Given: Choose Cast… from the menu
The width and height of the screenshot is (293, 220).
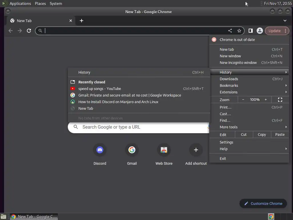Looking at the screenshot, I should click(x=249, y=114).
